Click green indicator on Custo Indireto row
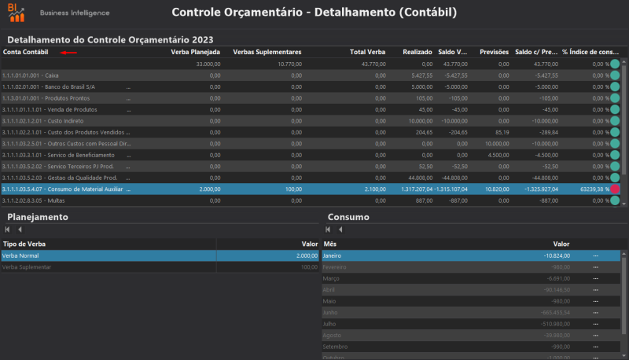629x360 pixels. coord(615,121)
